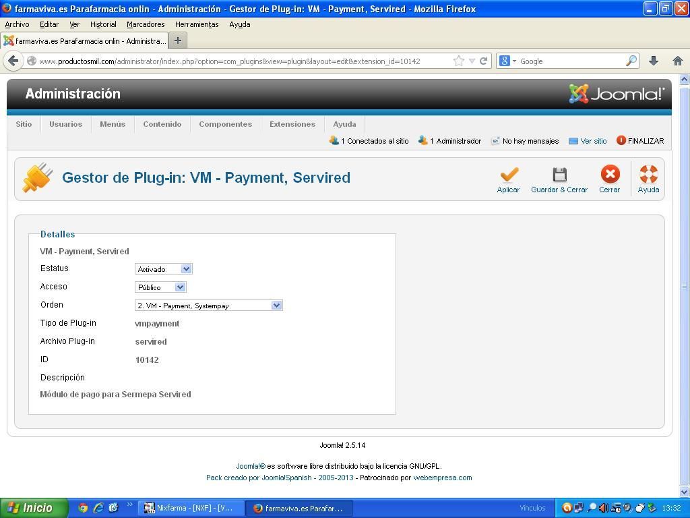
Task: Open the Editar menu
Action: click(49, 24)
